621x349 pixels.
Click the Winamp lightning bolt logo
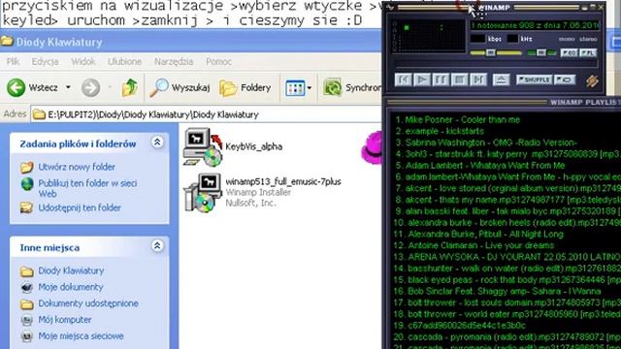[x=592, y=80]
